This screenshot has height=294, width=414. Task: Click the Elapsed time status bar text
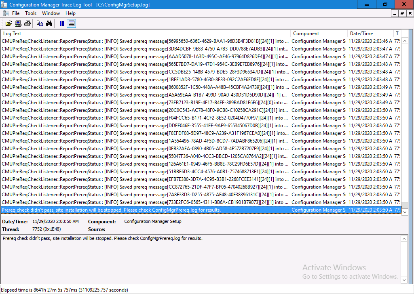(65, 290)
